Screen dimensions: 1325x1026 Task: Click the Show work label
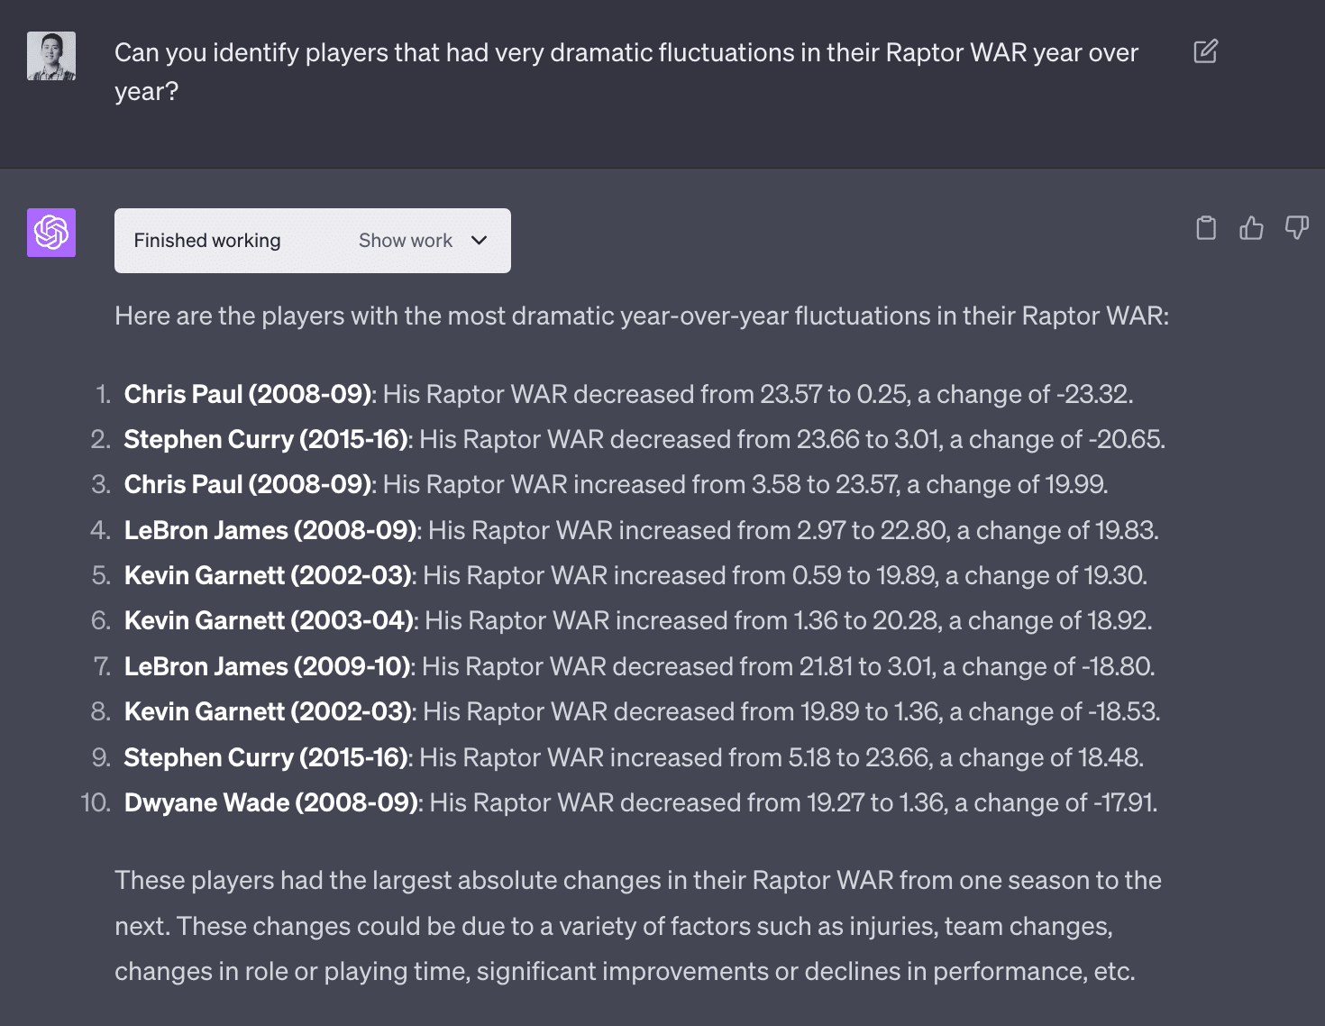pos(405,241)
